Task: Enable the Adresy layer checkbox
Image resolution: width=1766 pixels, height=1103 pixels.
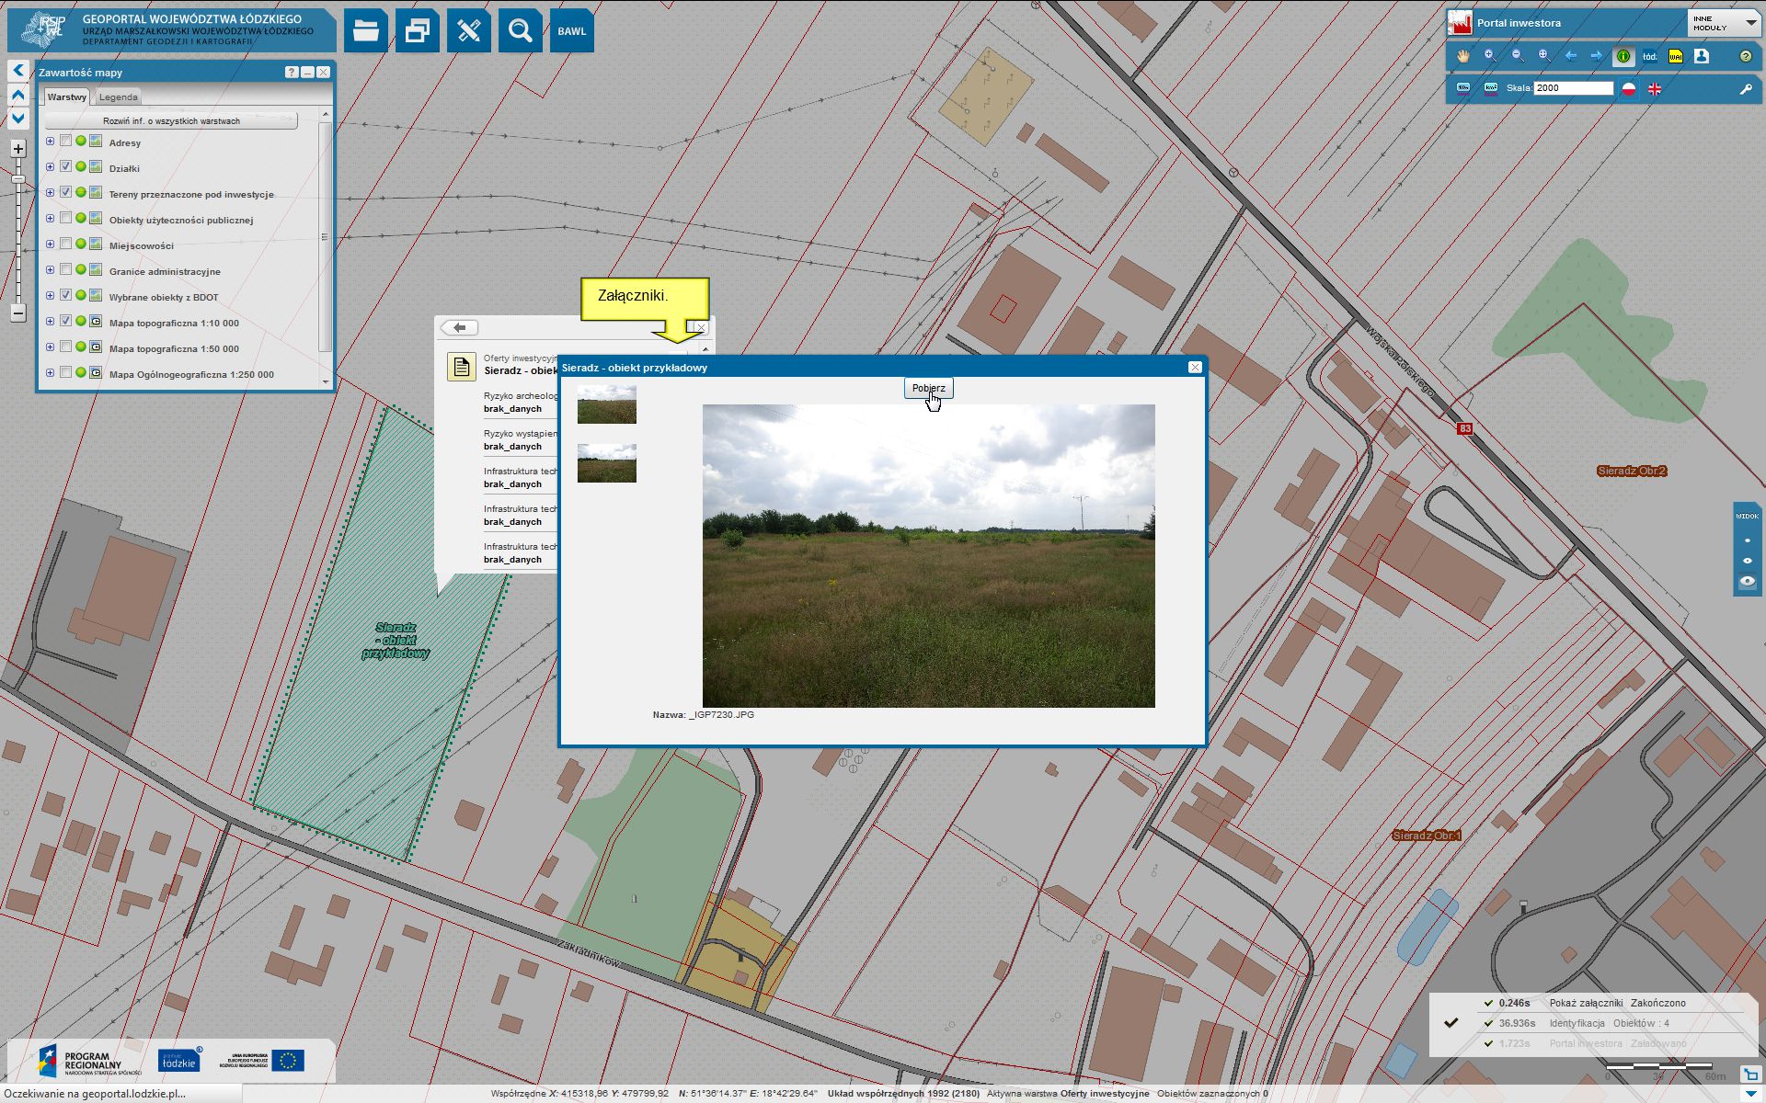Action: click(65, 142)
